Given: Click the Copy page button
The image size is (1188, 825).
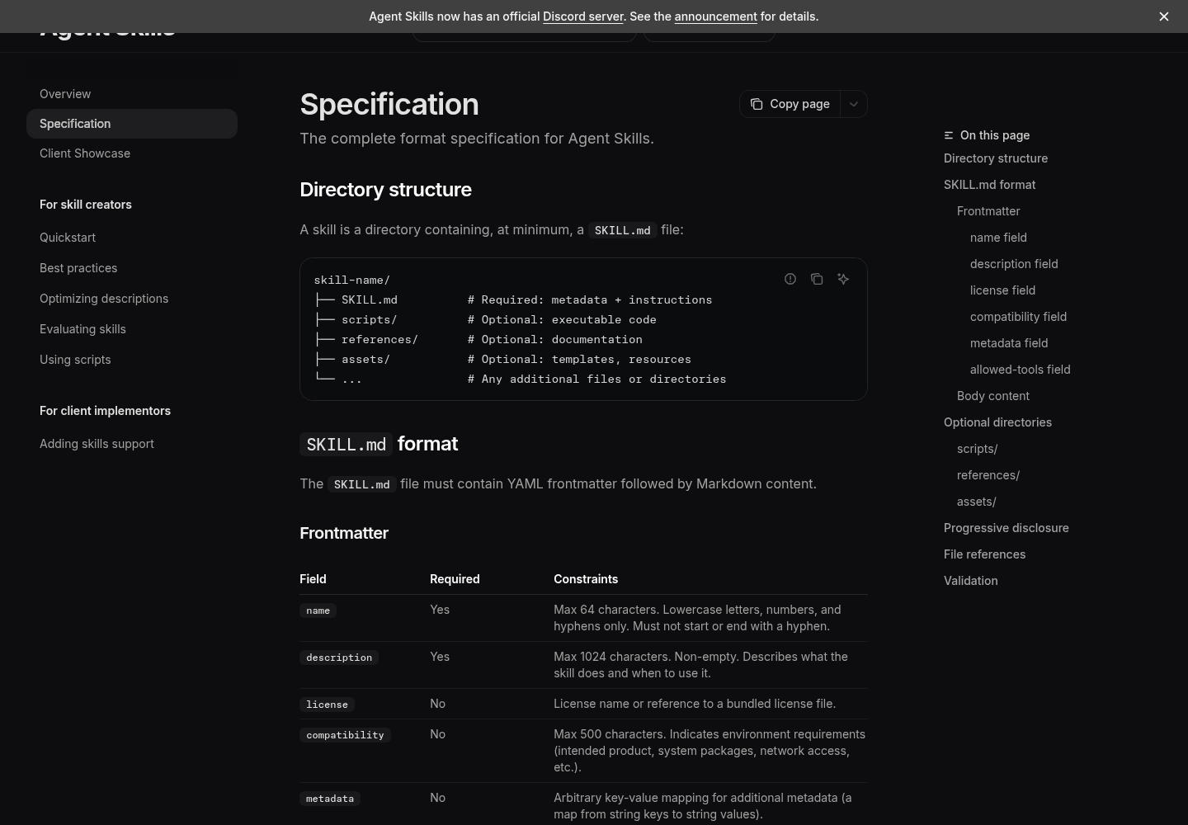Looking at the screenshot, I should point(790,104).
